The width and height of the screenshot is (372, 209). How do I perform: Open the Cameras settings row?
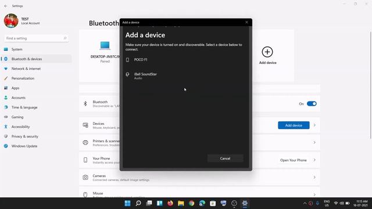pyautogui.click(x=199, y=178)
